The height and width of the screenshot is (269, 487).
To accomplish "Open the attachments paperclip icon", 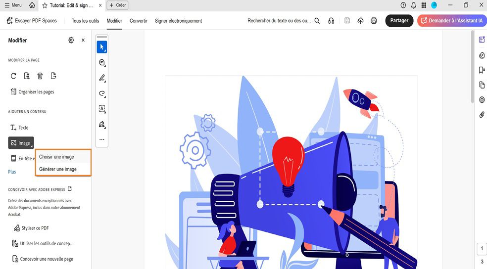I will pyautogui.click(x=482, y=115).
